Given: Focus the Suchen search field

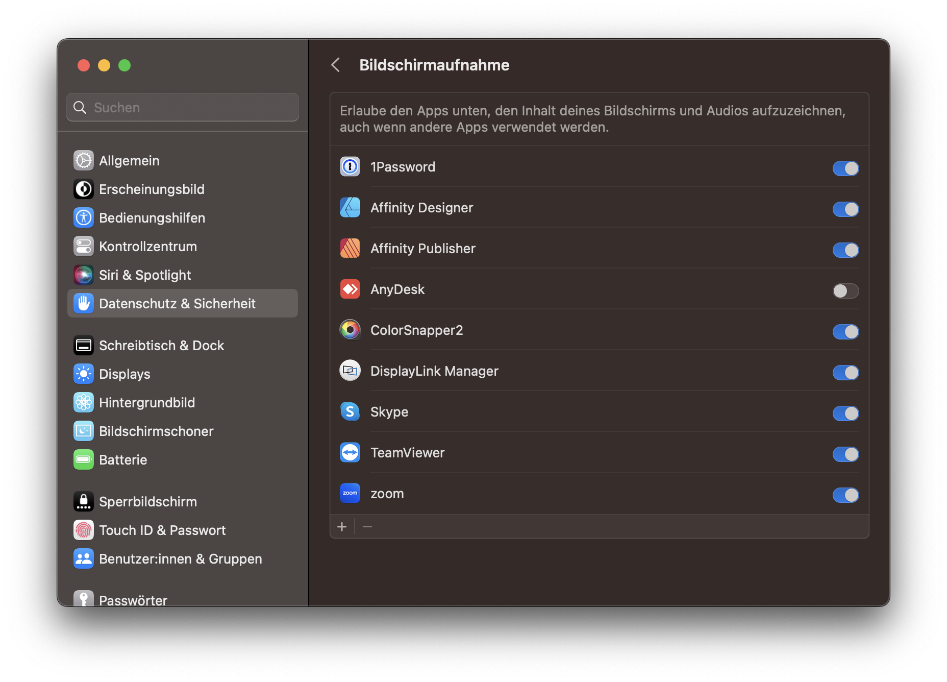Looking at the screenshot, I should click(x=183, y=107).
